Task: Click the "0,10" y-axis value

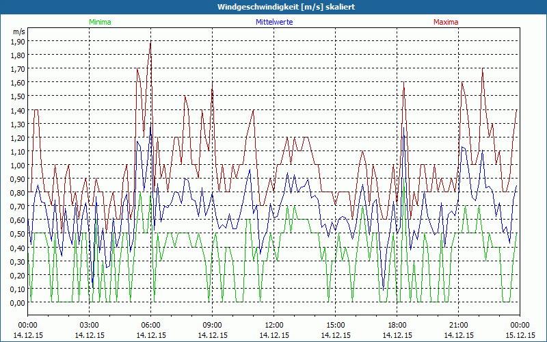Action: [x=18, y=289]
